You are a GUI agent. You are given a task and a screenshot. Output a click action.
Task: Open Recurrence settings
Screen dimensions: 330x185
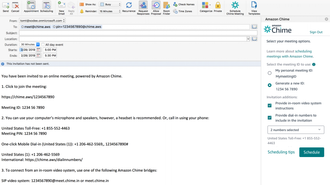coord(129,7)
